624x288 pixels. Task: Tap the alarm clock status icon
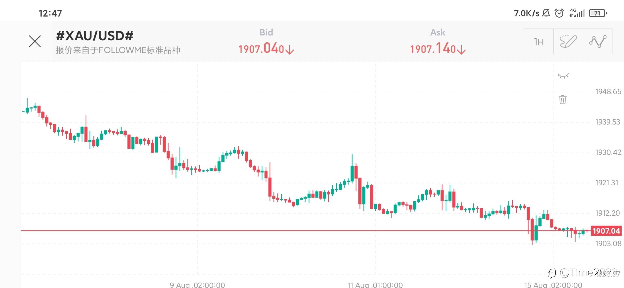point(559,13)
